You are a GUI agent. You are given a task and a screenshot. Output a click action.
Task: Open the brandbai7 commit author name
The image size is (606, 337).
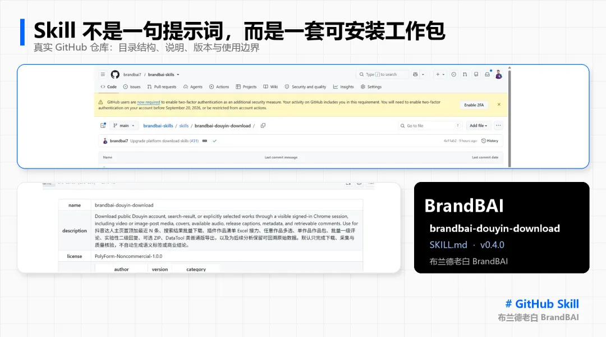[118, 141]
